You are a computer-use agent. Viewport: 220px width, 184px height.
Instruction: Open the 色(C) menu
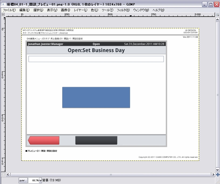[94, 10]
